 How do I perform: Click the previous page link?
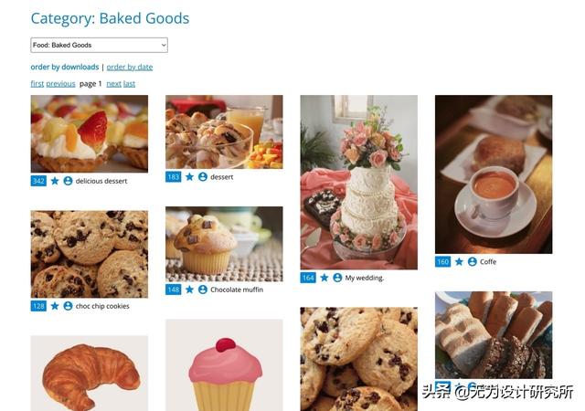(60, 84)
